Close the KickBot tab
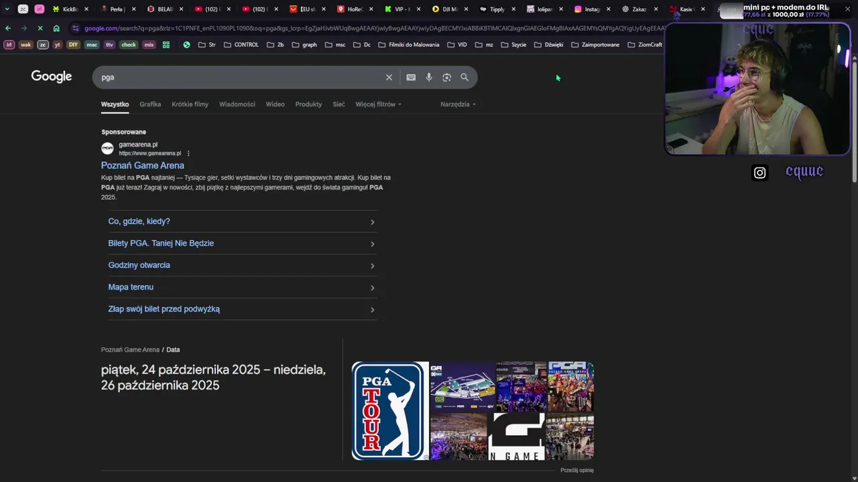The image size is (858, 482). click(x=86, y=9)
